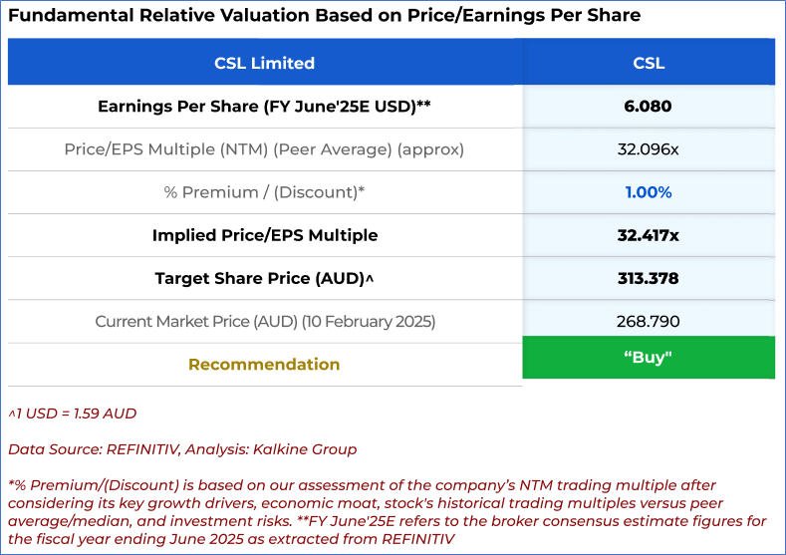Click the blue 1.00% premium value
This screenshot has height=555, width=786.
[649, 192]
